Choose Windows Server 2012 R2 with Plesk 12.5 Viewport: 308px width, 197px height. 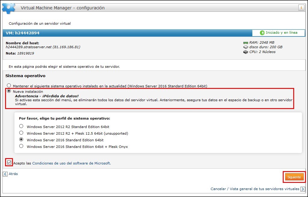coord(21,133)
